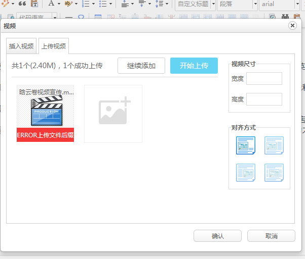Open the 自定义标题 combo box
This screenshot has width=305, height=259.
coord(195,4)
